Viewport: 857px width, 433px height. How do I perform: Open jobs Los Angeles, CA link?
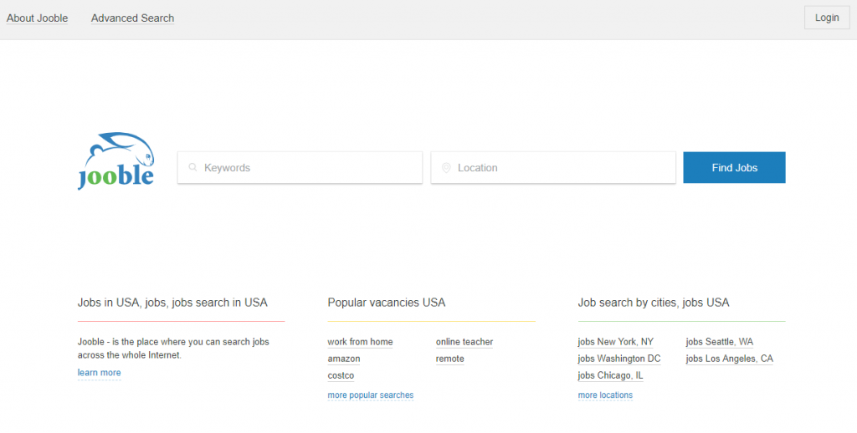tap(730, 359)
